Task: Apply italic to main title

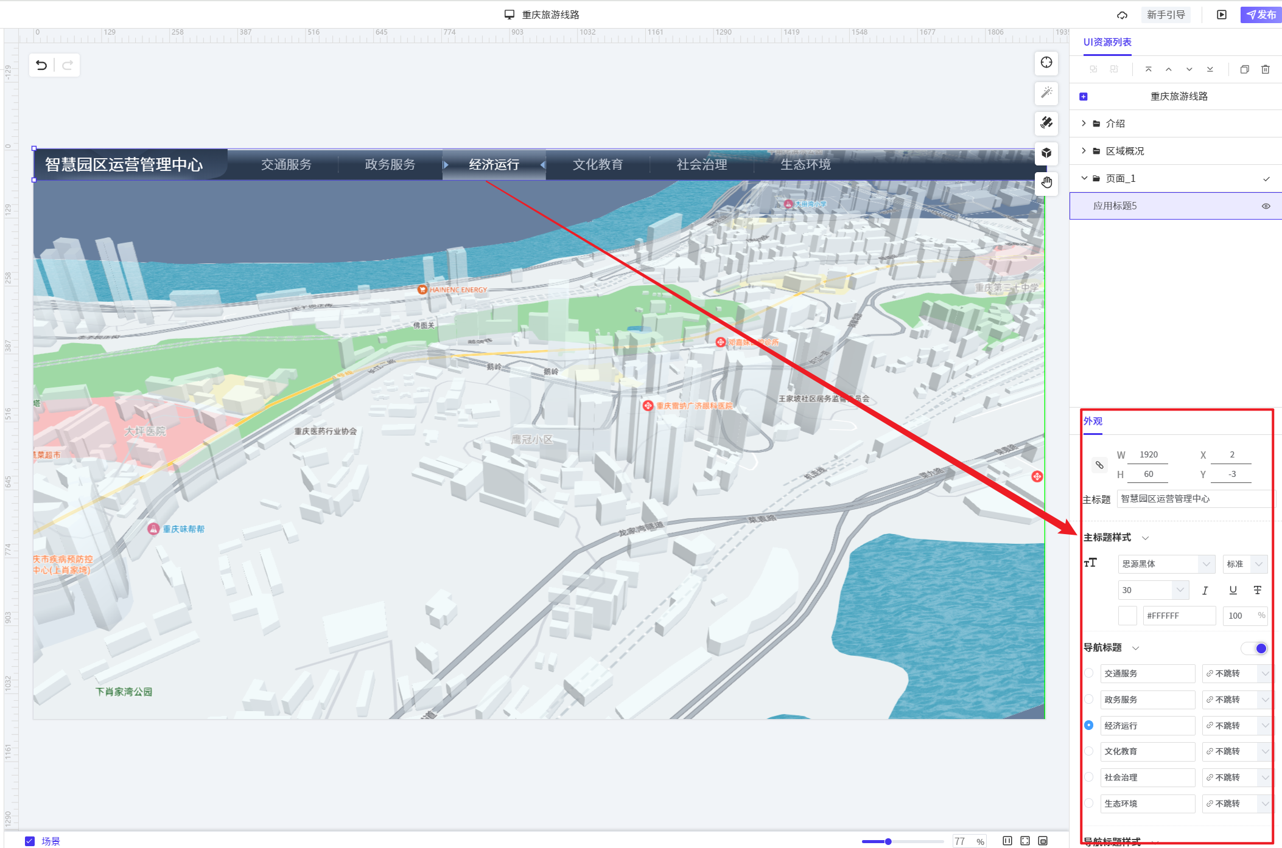Action: (1205, 590)
